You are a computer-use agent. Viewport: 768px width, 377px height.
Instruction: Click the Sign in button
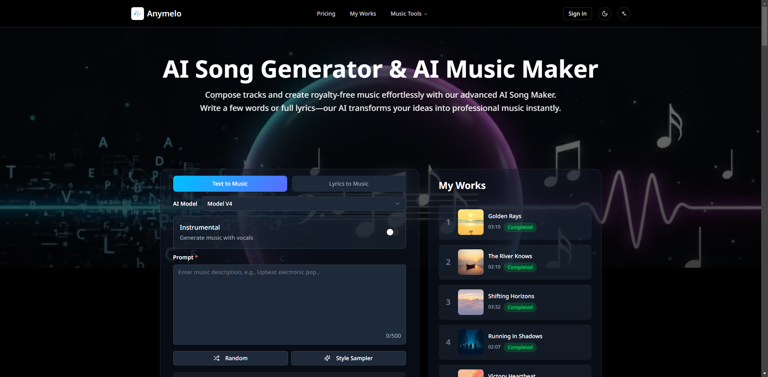point(577,14)
